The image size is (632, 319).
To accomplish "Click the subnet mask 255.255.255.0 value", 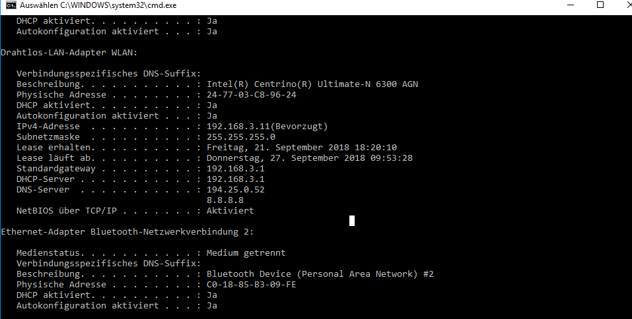I will pyautogui.click(x=241, y=137).
